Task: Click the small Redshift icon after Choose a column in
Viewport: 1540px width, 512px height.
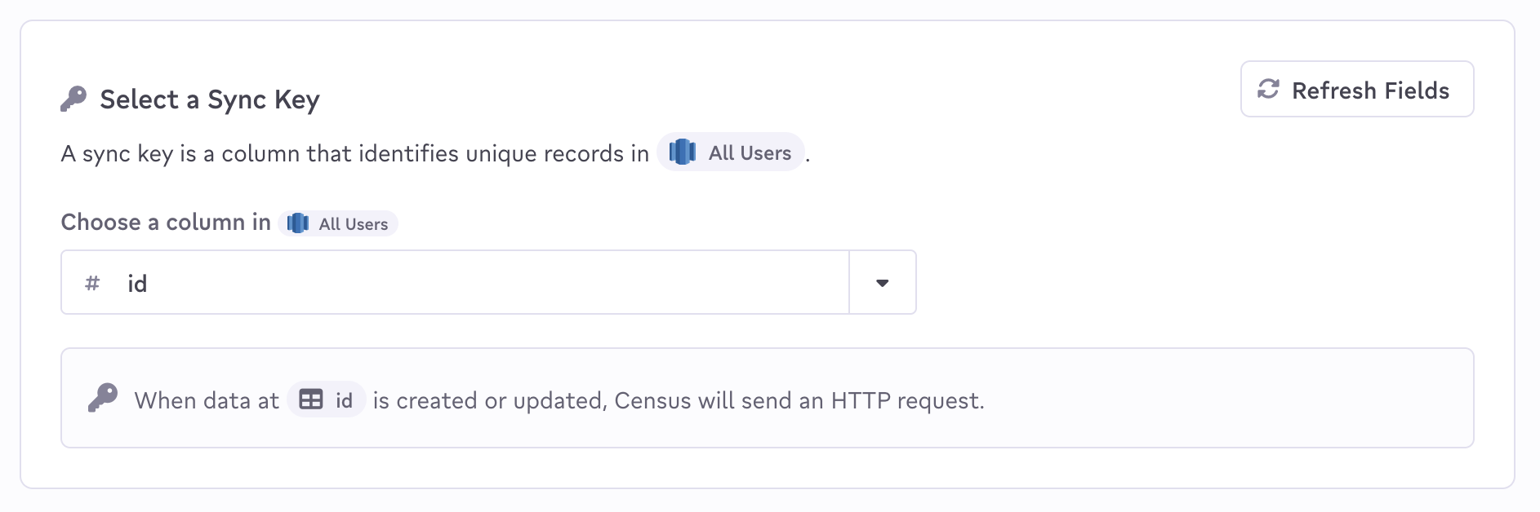Action: (x=298, y=223)
